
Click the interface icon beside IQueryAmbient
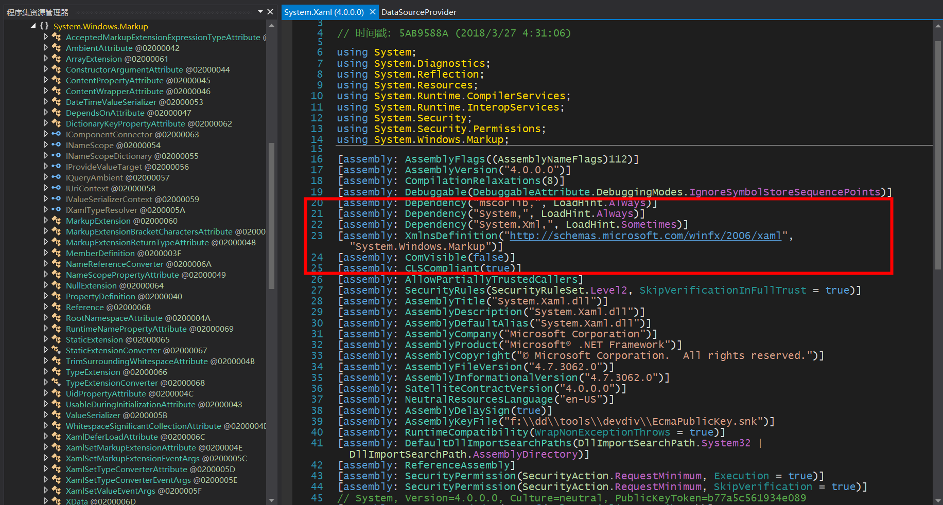point(56,177)
